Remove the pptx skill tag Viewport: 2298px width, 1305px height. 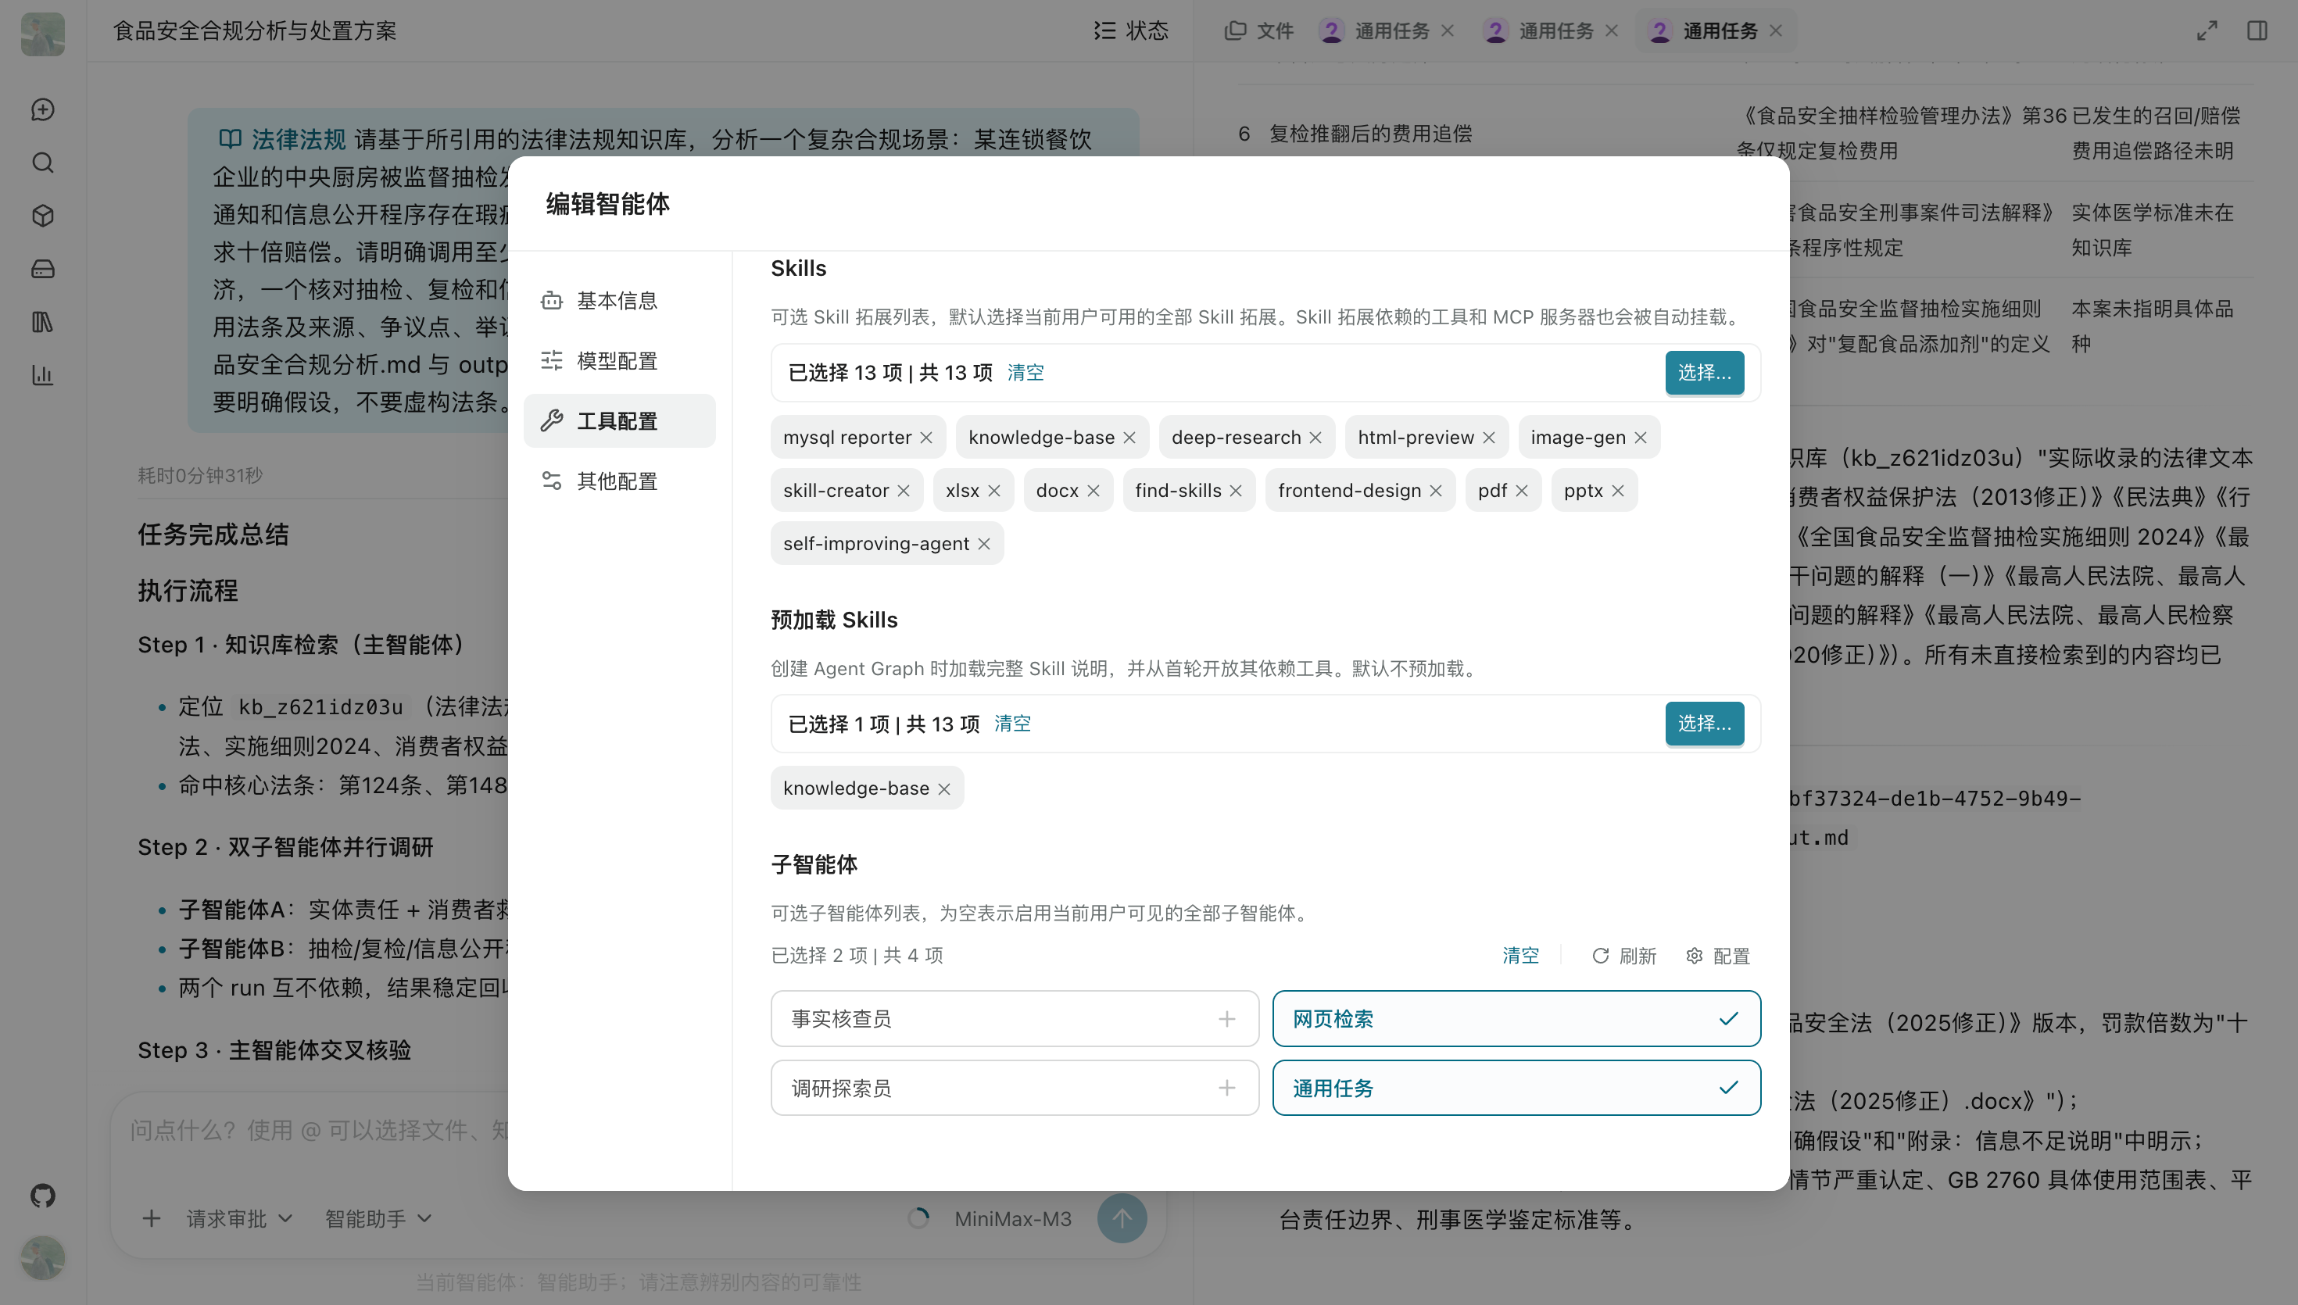(1618, 490)
